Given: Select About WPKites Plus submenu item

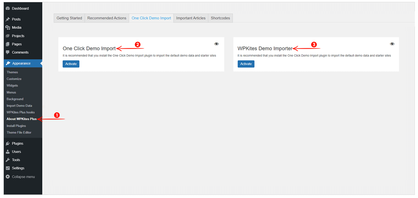Looking at the screenshot, I should click(x=22, y=119).
